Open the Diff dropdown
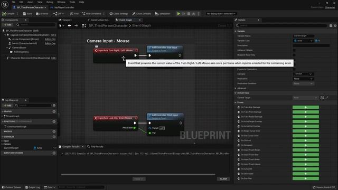This screenshot has width=338, height=190. (x=59, y=14)
